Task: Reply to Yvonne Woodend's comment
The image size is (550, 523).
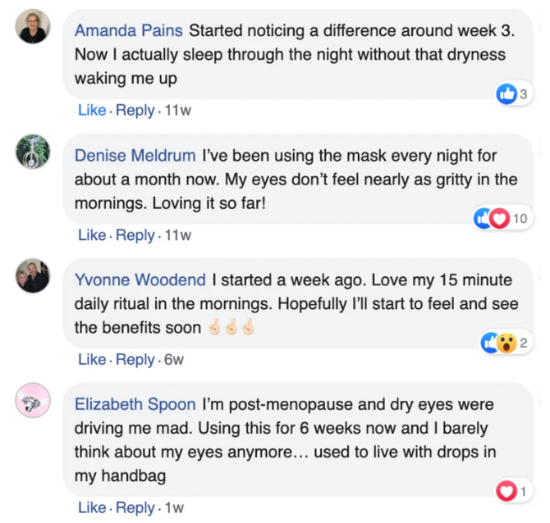Action: [x=135, y=360]
